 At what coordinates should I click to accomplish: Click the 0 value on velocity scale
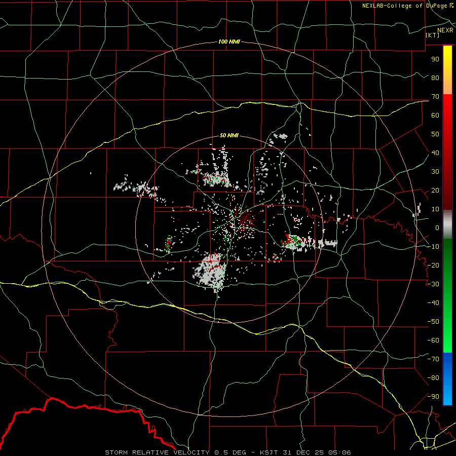point(437,227)
